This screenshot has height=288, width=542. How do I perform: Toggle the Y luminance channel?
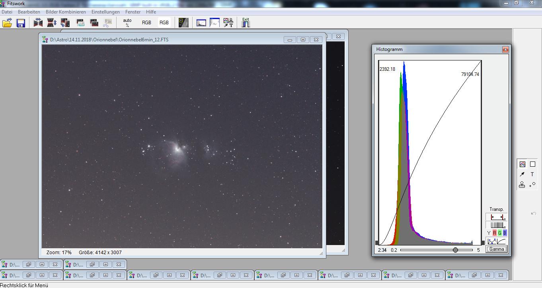coord(489,233)
